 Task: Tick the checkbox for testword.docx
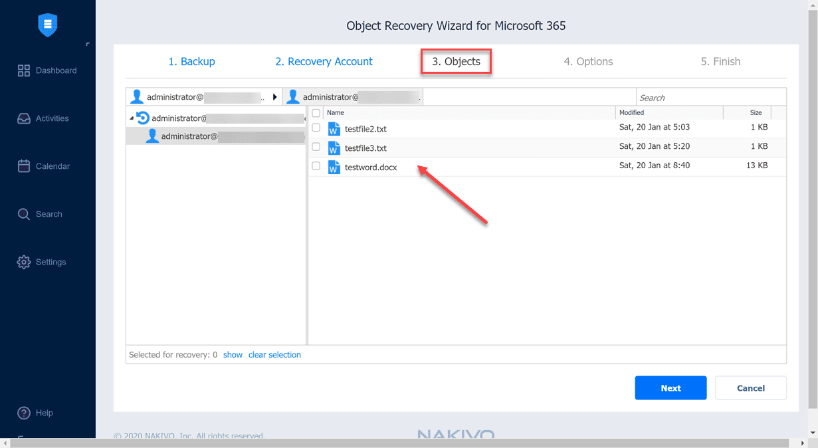coord(316,166)
